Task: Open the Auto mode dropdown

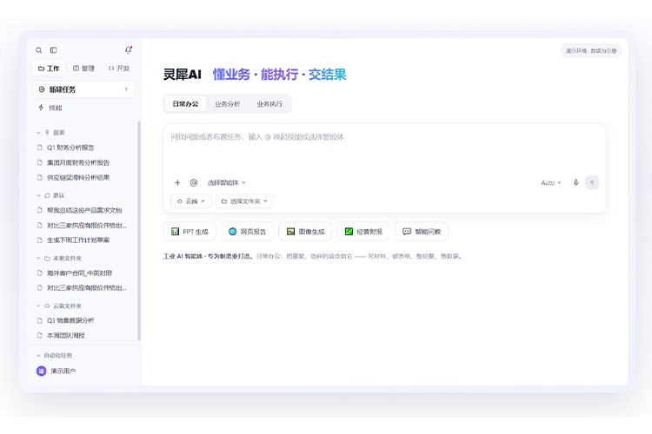Action: click(551, 183)
